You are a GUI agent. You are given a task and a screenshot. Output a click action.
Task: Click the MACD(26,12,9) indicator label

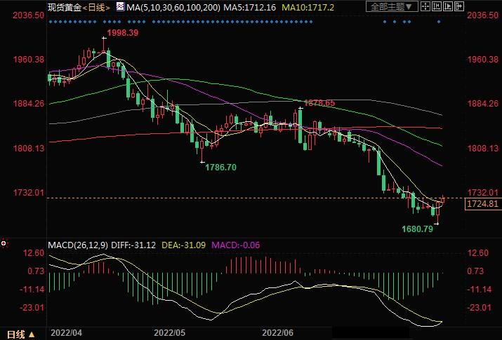tap(77, 245)
